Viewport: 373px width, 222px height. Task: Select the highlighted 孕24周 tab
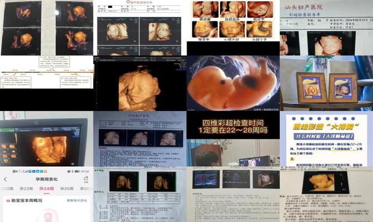(x=47, y=189)
